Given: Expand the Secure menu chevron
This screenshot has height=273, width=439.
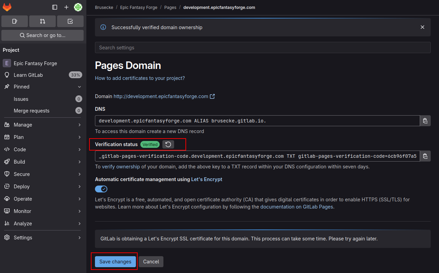Looking at the screenshot, I should click(x=79, y=174).
